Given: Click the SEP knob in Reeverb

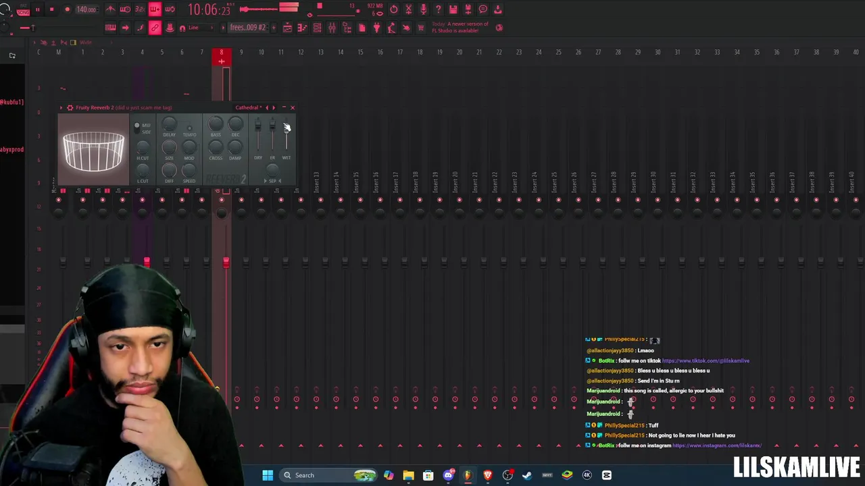Looking at the screenshot, I should (x=272, y=169).
